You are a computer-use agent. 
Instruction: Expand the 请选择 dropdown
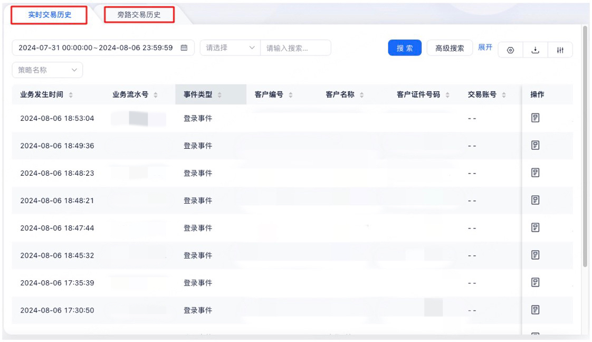(x=230, y=47)
